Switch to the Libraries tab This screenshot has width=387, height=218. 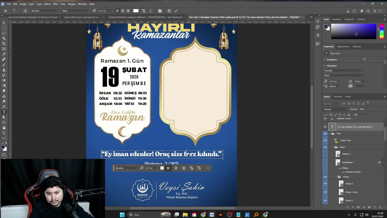(x=356, y=47)
